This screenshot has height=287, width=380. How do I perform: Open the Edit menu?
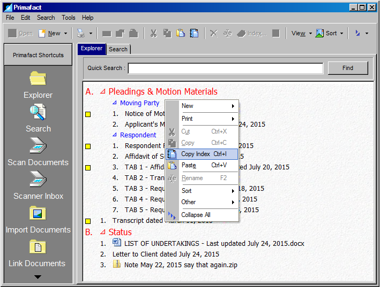click(25, 18)
